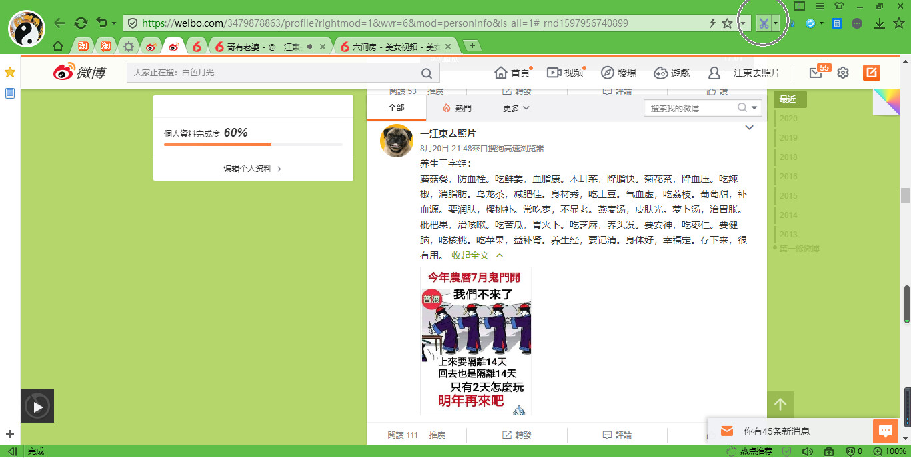Open orange chat bubble button

pyautogui.click(x=886, y=431)
